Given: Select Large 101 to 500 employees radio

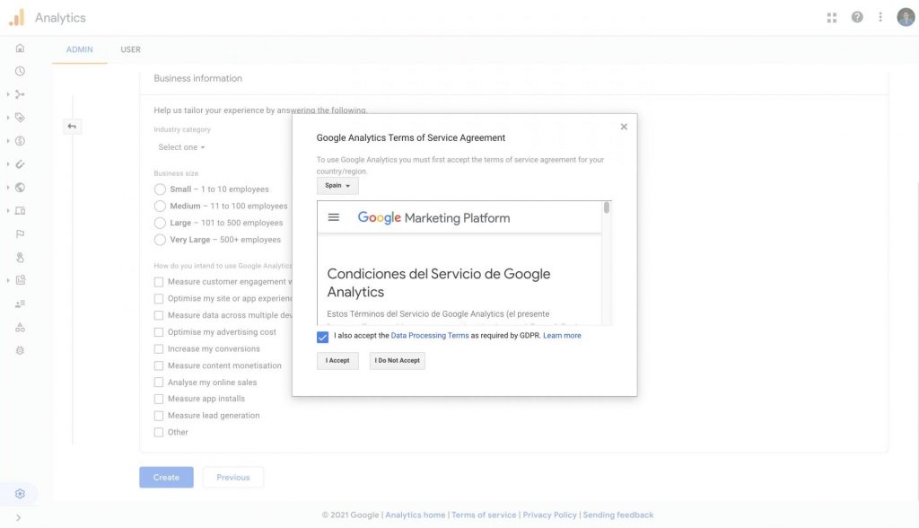Looking at the screenshot, I should (160, 223).
